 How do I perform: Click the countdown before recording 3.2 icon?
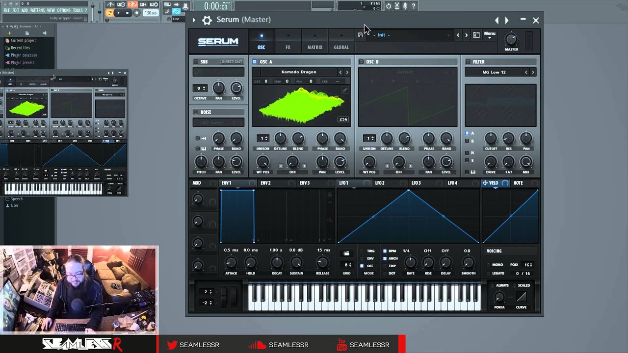[x=132, y=4]
